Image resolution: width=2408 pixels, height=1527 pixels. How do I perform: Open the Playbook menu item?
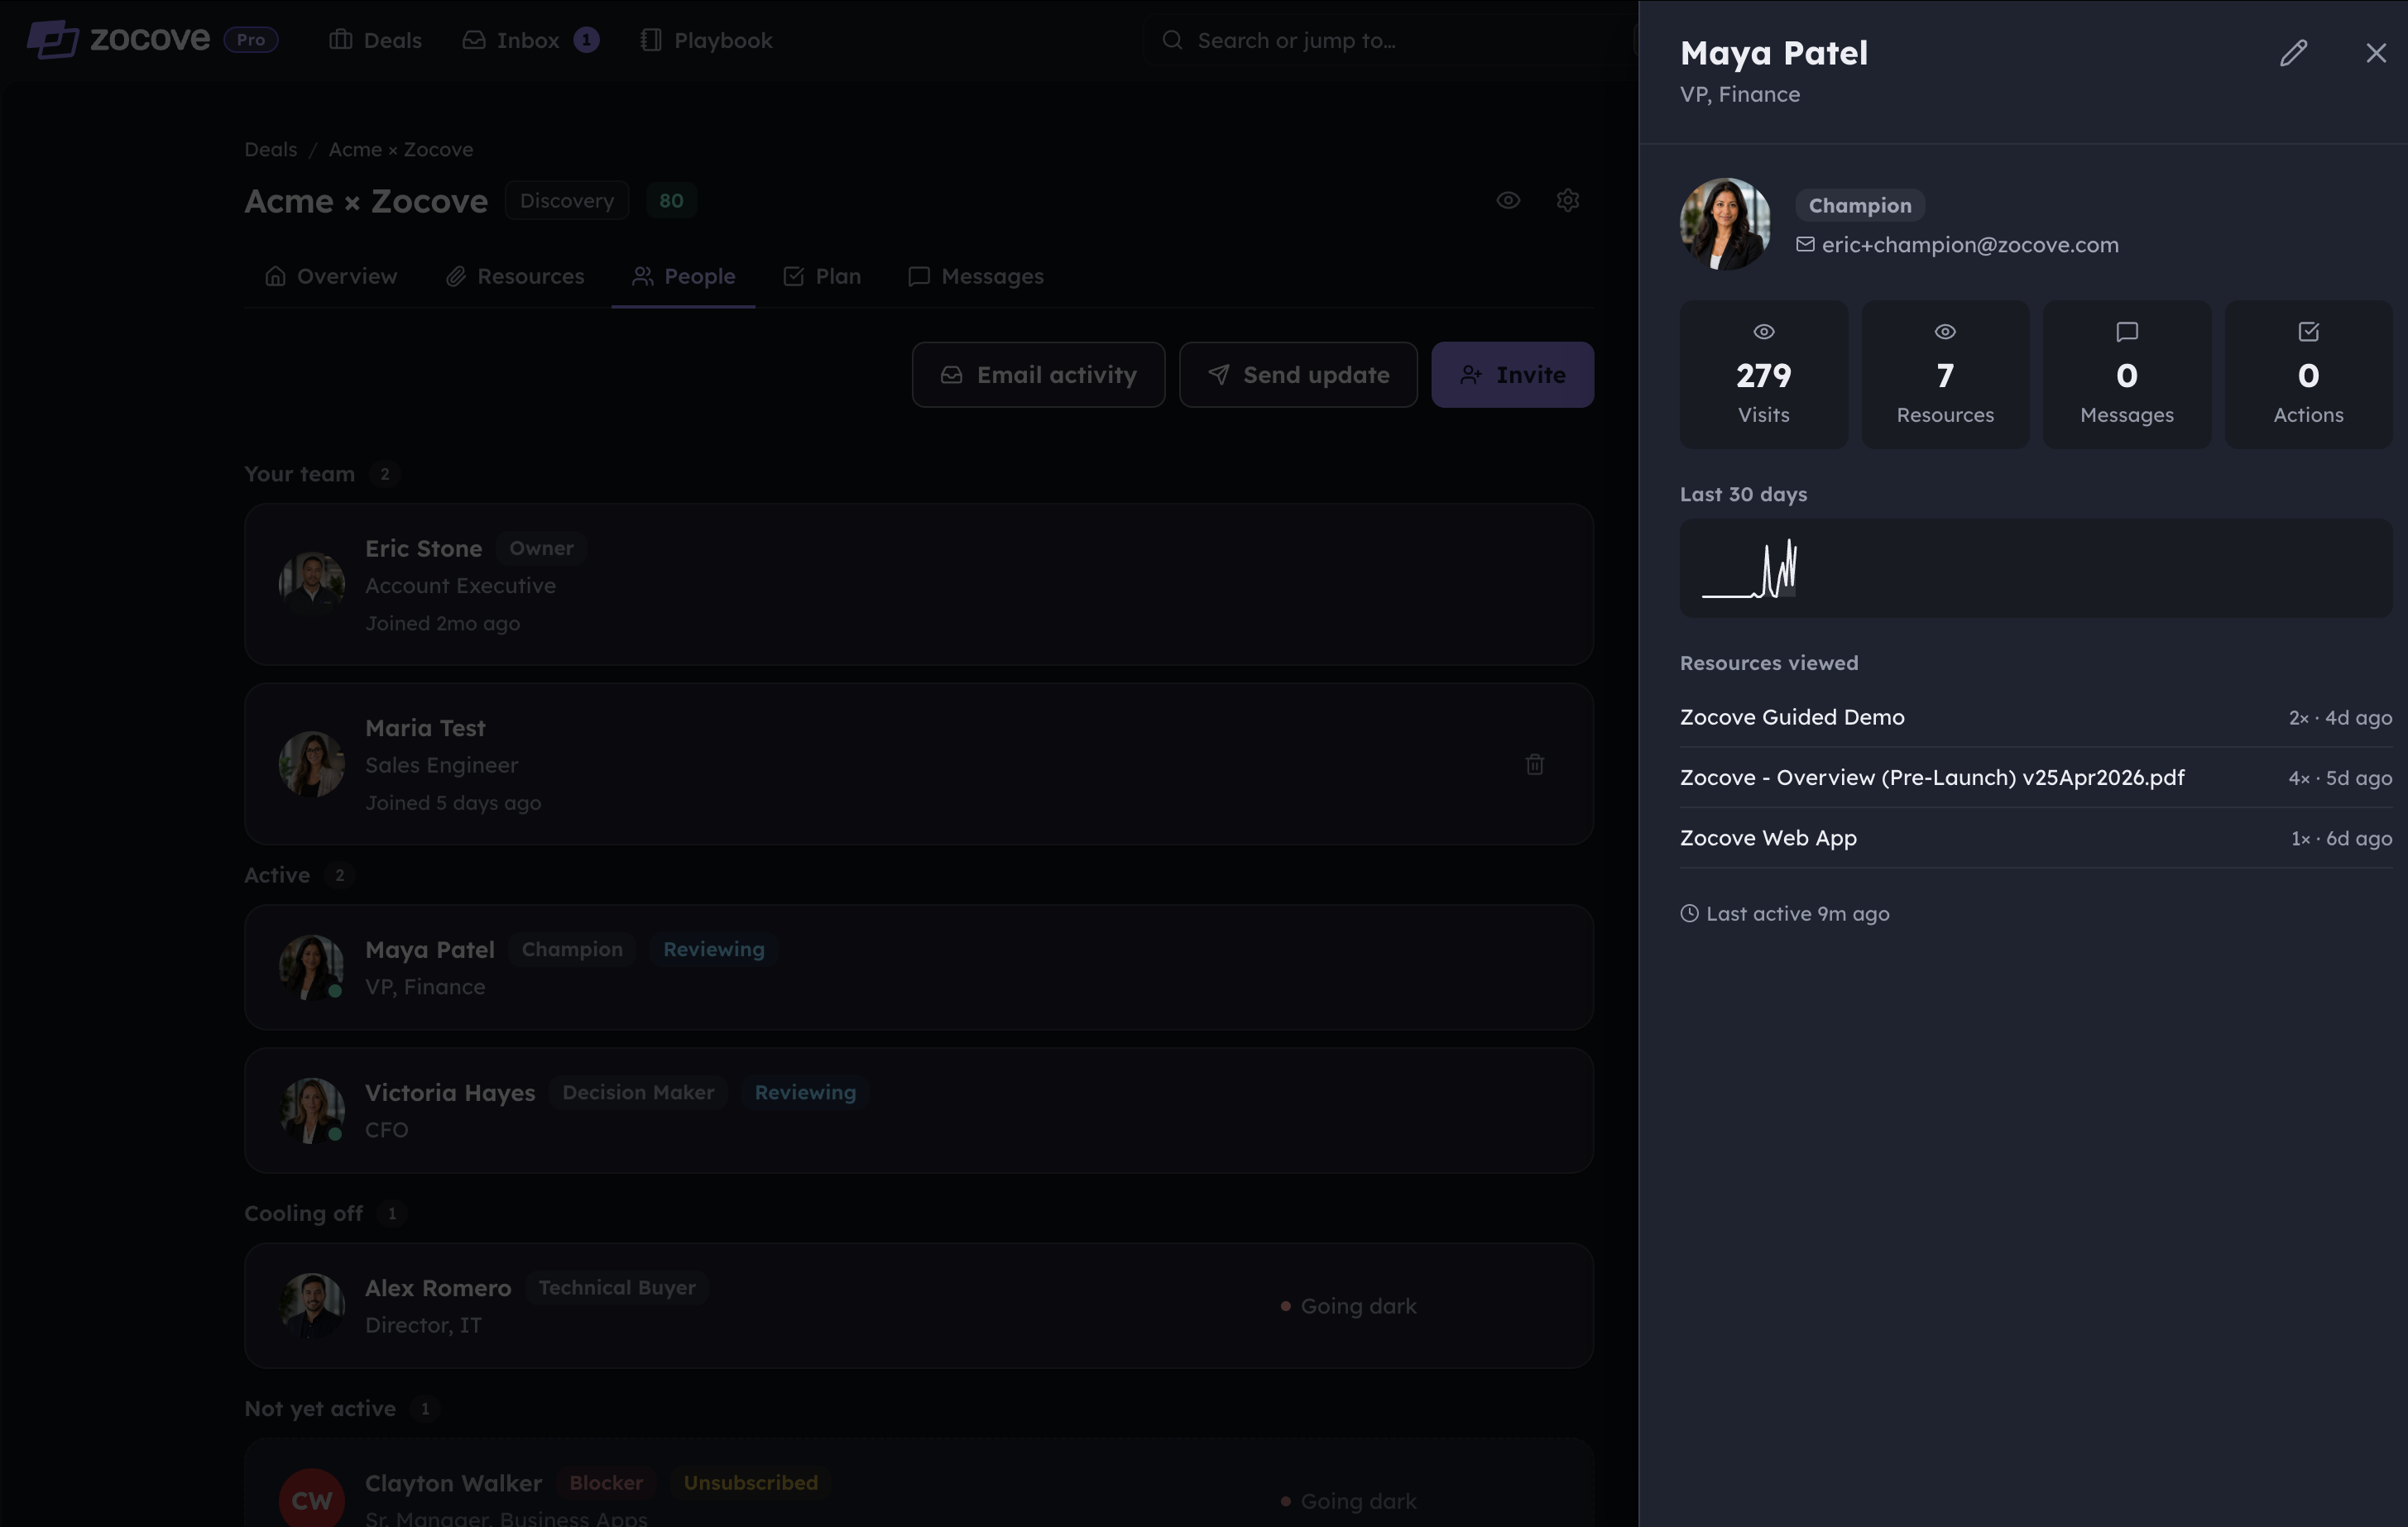point(706,40)
